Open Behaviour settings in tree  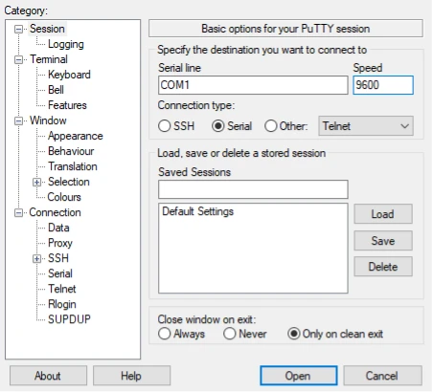point(71,151)
